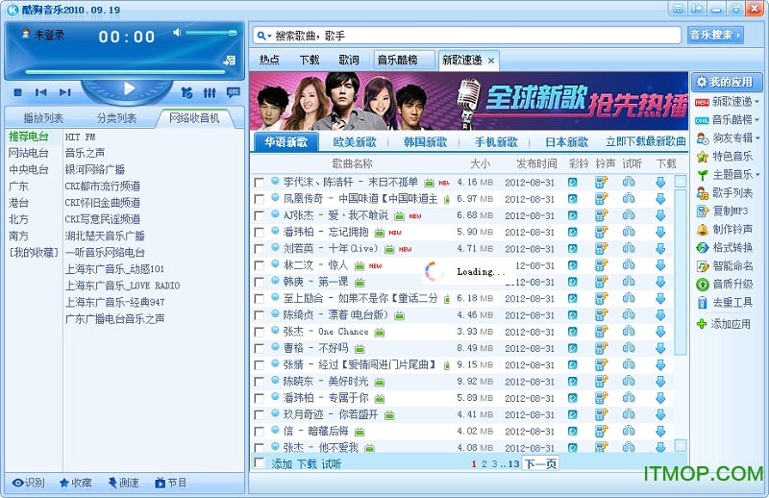
Task: Set AJ张杰 song as ringtone icon
Action: (x=602, y=215)
